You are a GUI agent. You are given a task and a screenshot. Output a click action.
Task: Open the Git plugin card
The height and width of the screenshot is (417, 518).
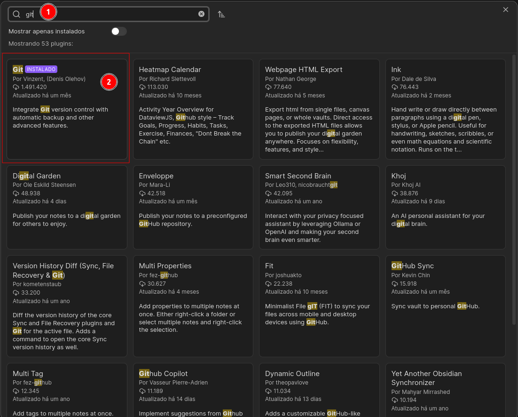click(67, 109)
